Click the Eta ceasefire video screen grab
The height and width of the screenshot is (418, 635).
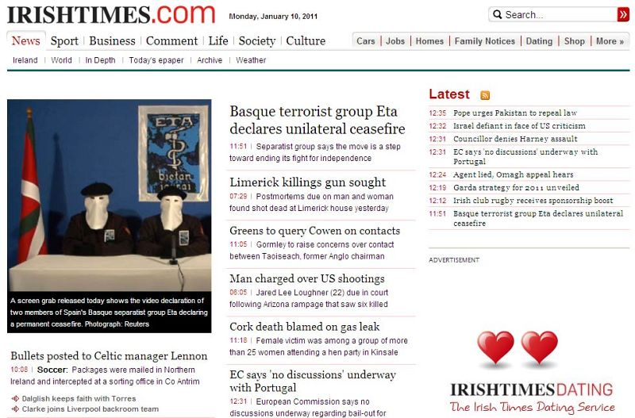pos(110,195)
